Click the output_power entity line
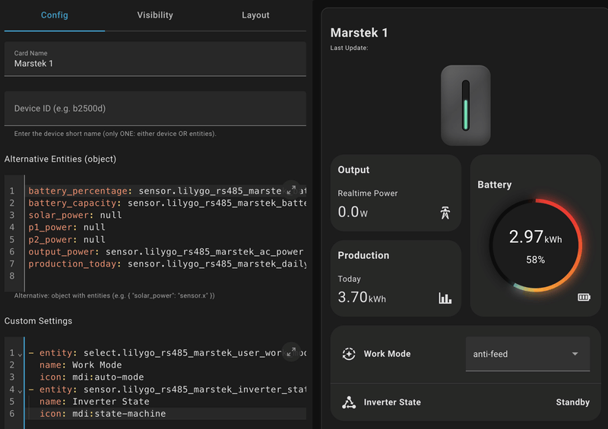This screenshot has height=429, width=608. point(166,251)
